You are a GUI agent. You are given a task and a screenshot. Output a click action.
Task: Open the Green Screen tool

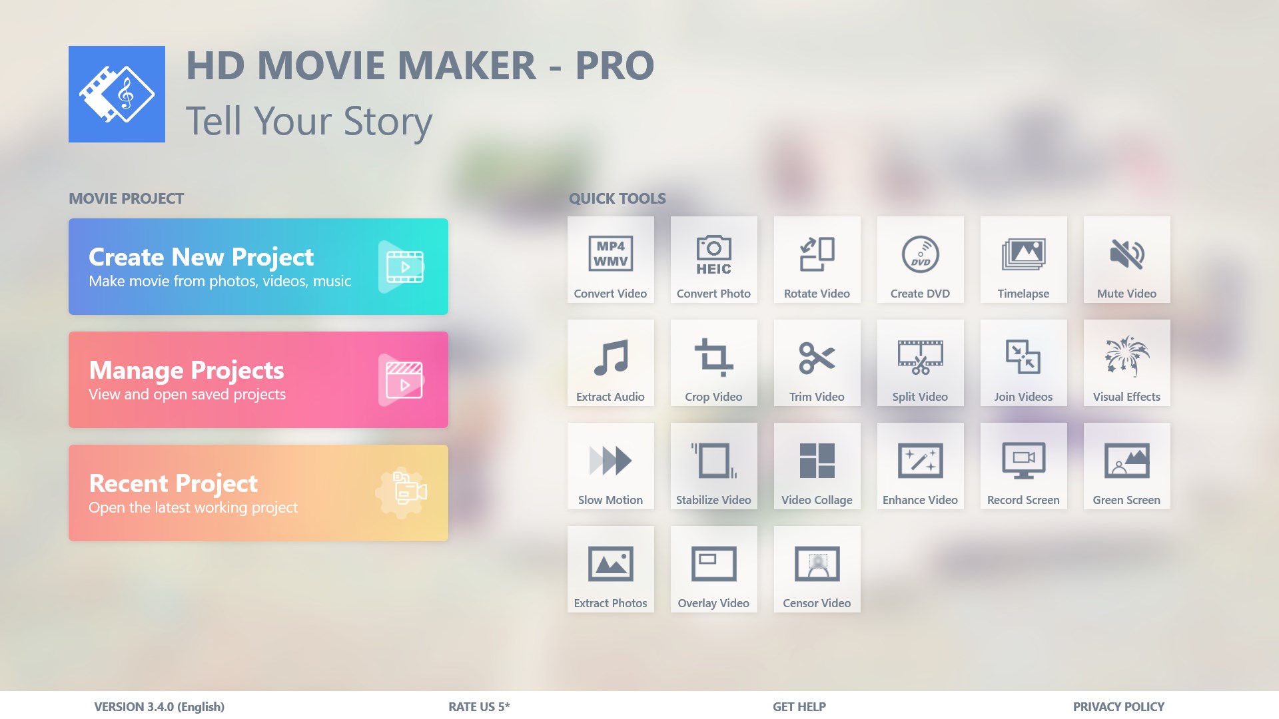coord(1125,465)
